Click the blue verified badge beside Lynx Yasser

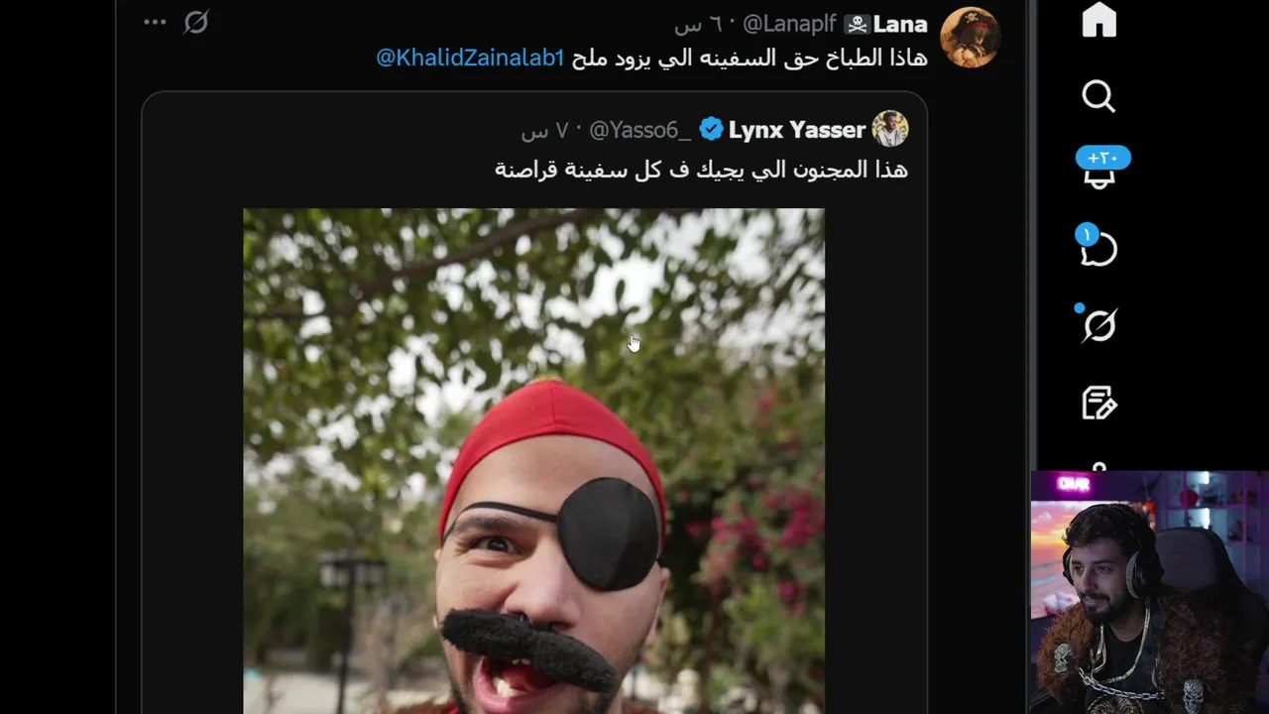711,130
